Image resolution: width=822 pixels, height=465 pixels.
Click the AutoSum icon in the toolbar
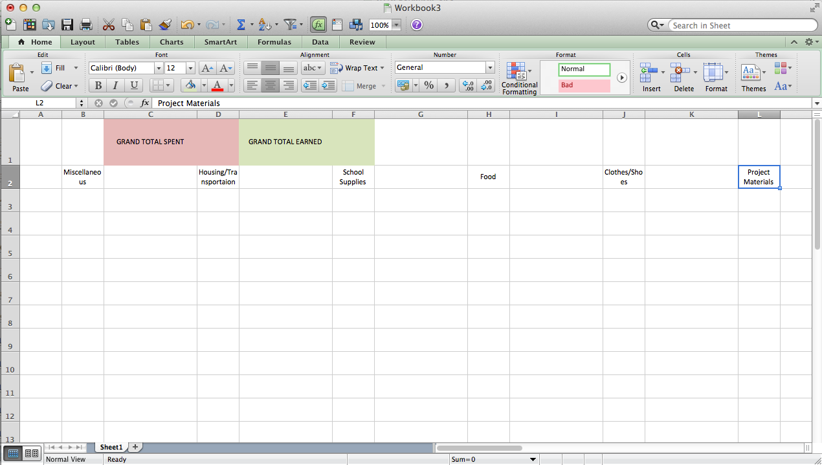(x=241, y=24)
